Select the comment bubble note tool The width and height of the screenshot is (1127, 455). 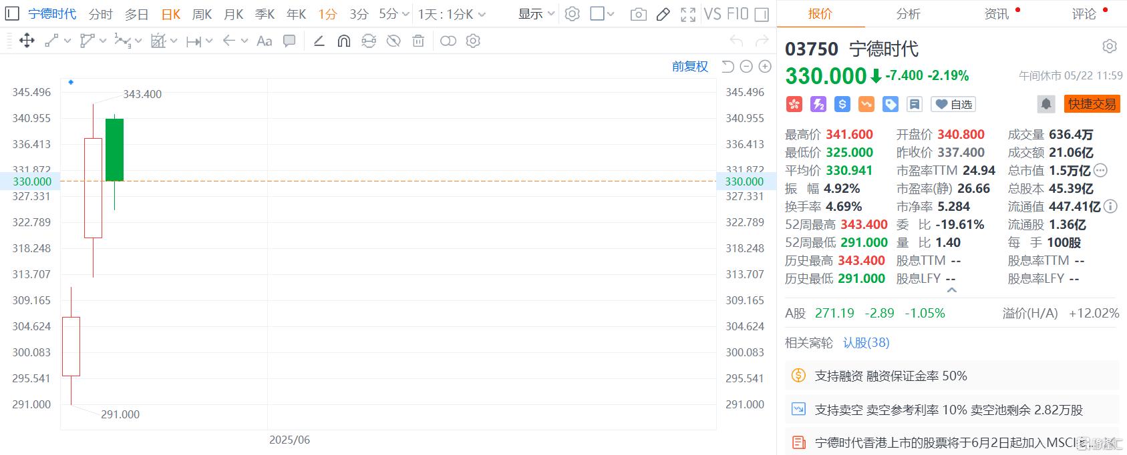pos(289,41)
